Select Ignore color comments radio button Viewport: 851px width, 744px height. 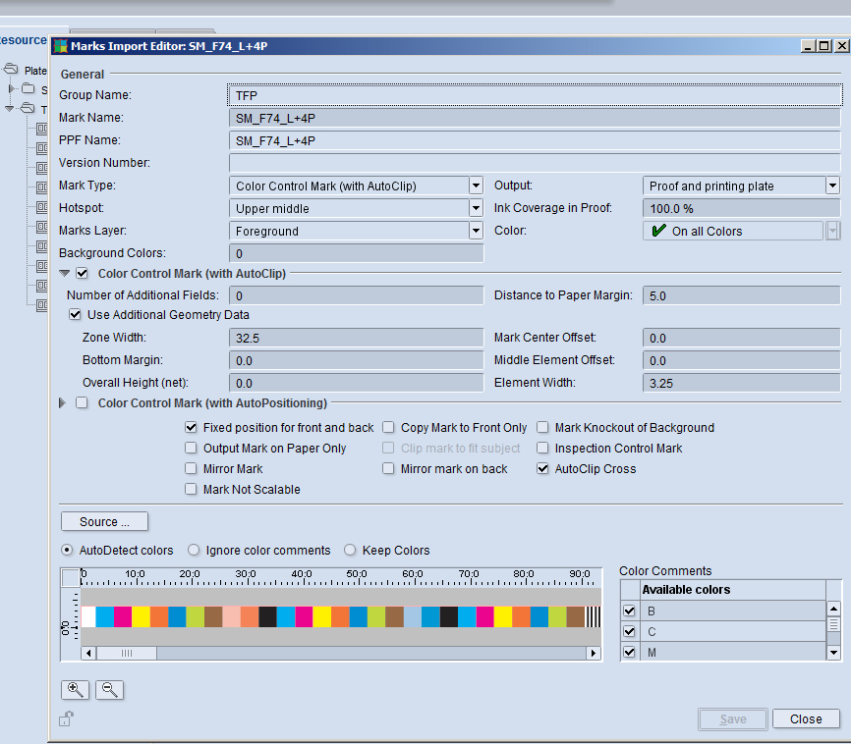pos(194,551)
